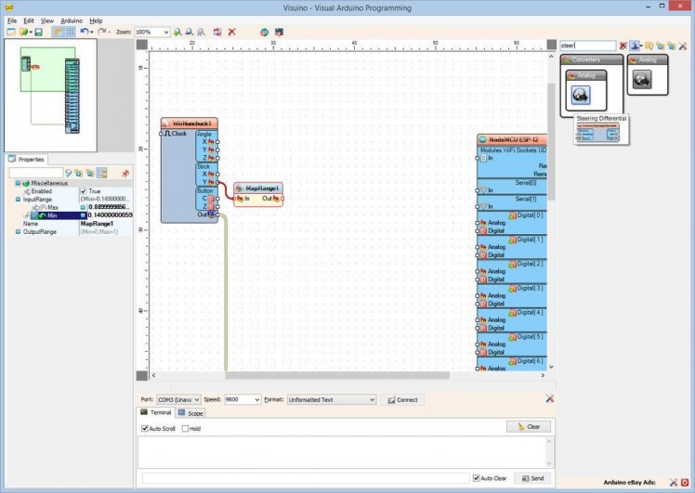Screen dimensions: 695x493
Task: Click the pin icon in Properties panel
Action: [x=125, y=173]
